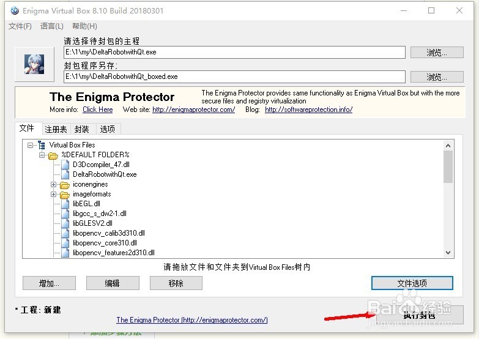479x339 pixels.
Task: Click the 增加... button
Action: pos(49,283)
